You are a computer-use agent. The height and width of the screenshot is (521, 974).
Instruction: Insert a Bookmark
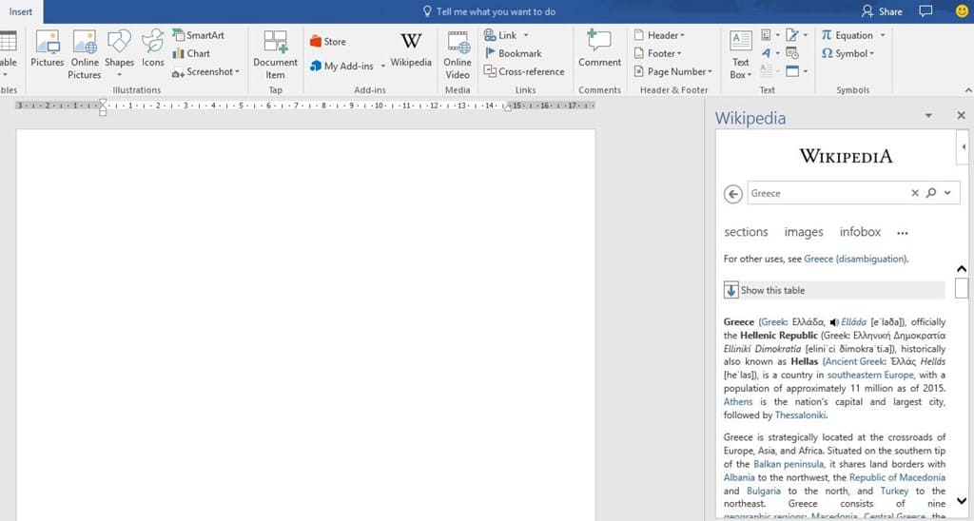click(513, 53)
